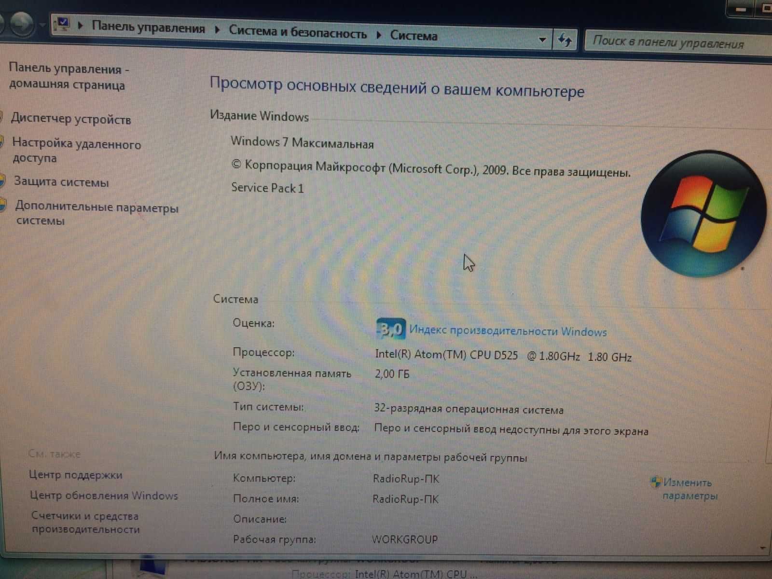Open Индекс производительности Windows link
772x579 pixels.
pyautogui.click(x=508, y=331)
